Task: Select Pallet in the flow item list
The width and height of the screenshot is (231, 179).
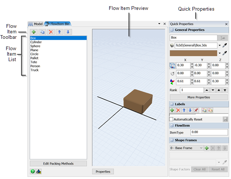Action: pyautogui.click(x=34, y=58)
